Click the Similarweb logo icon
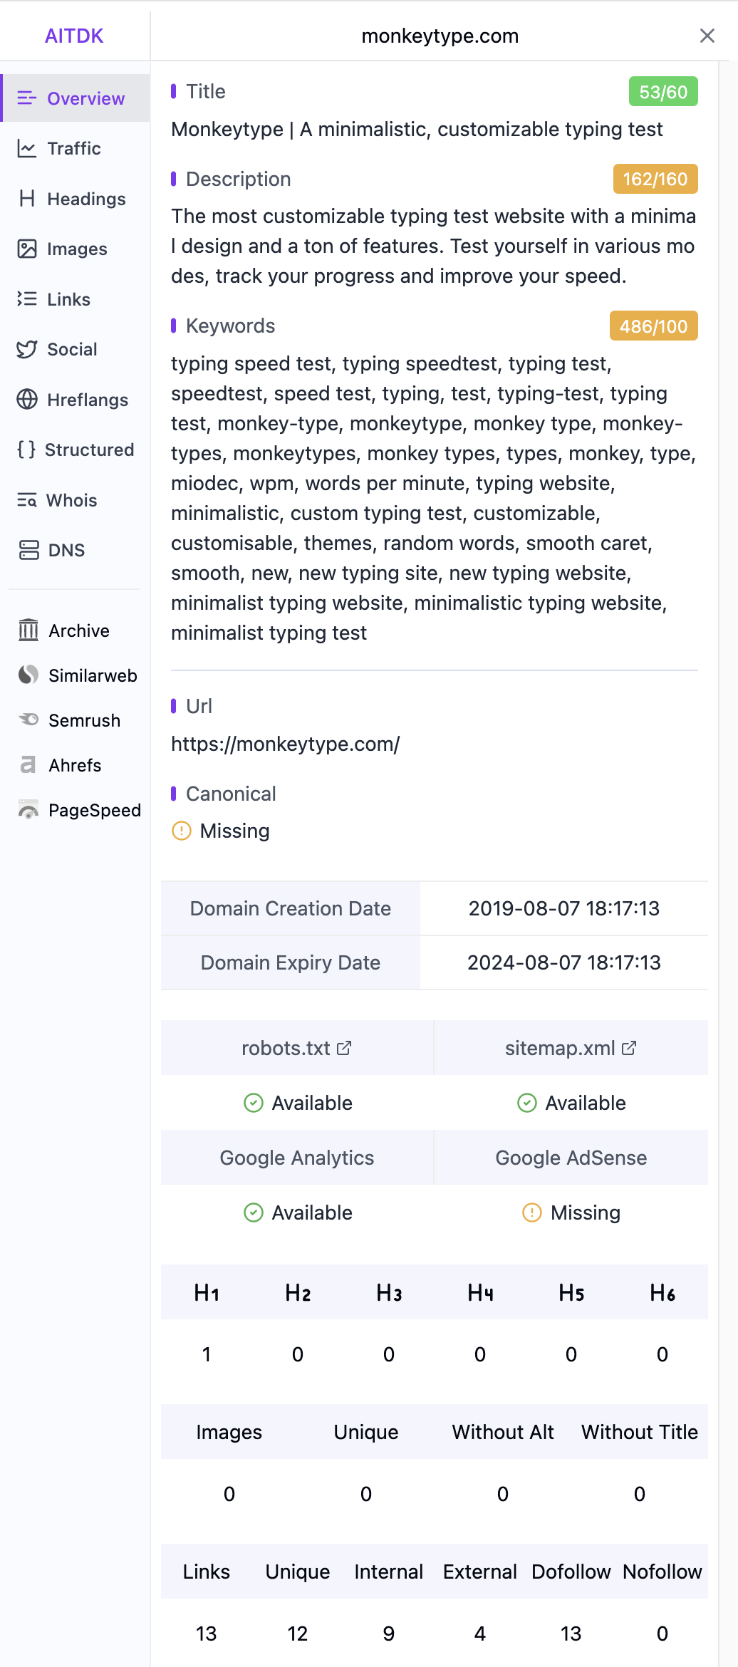 click(x=28, y=675)
